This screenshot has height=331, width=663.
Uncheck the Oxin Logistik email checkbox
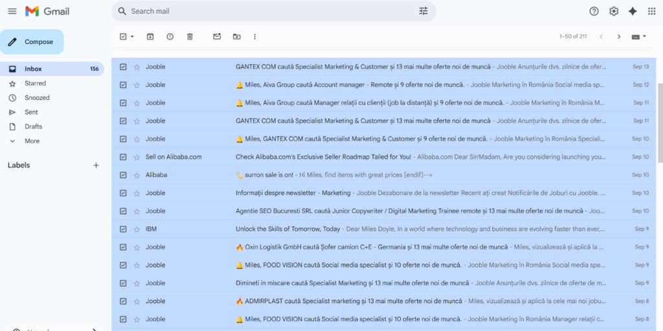123,247
